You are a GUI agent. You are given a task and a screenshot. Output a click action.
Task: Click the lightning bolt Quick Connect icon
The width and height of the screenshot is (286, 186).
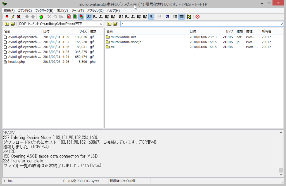[13, 17]
